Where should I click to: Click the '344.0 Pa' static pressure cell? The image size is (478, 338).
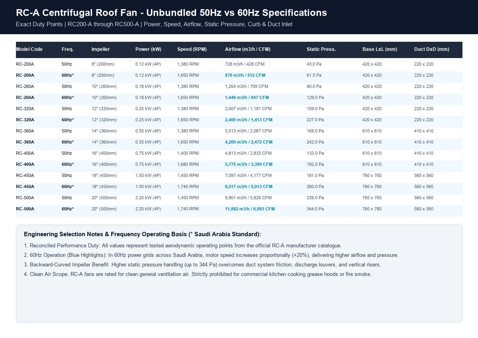[x=315, y=209]
